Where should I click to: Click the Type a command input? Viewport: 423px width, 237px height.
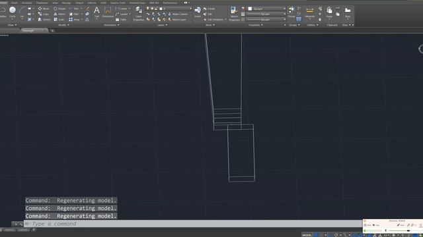tap(193, 224)
